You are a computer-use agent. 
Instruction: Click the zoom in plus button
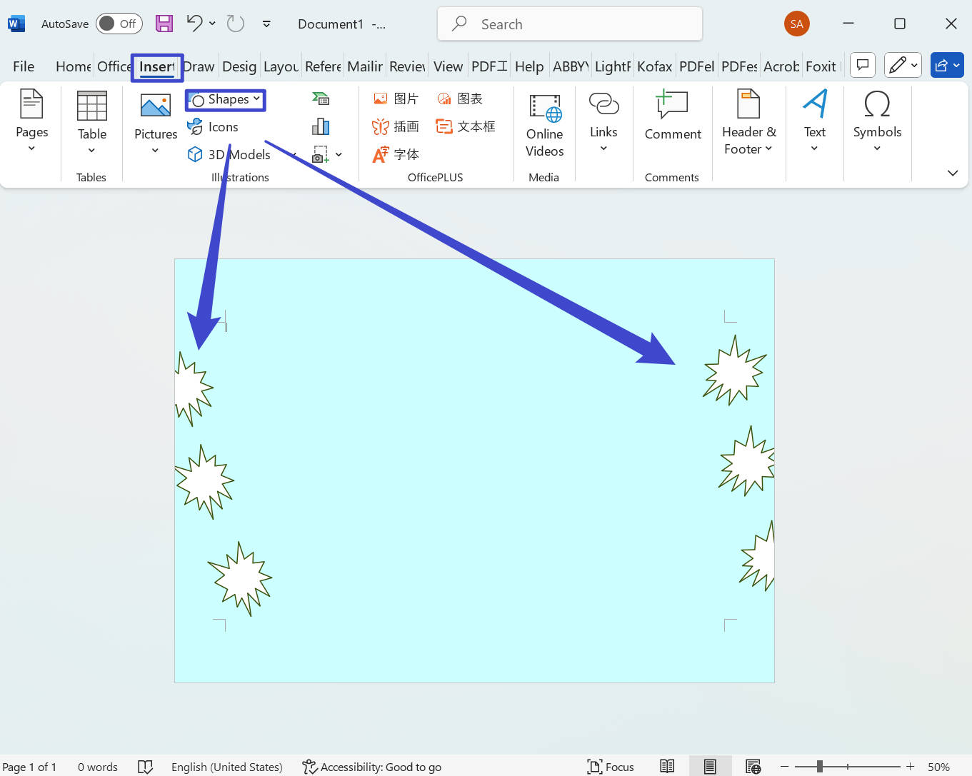click(910, 766)
